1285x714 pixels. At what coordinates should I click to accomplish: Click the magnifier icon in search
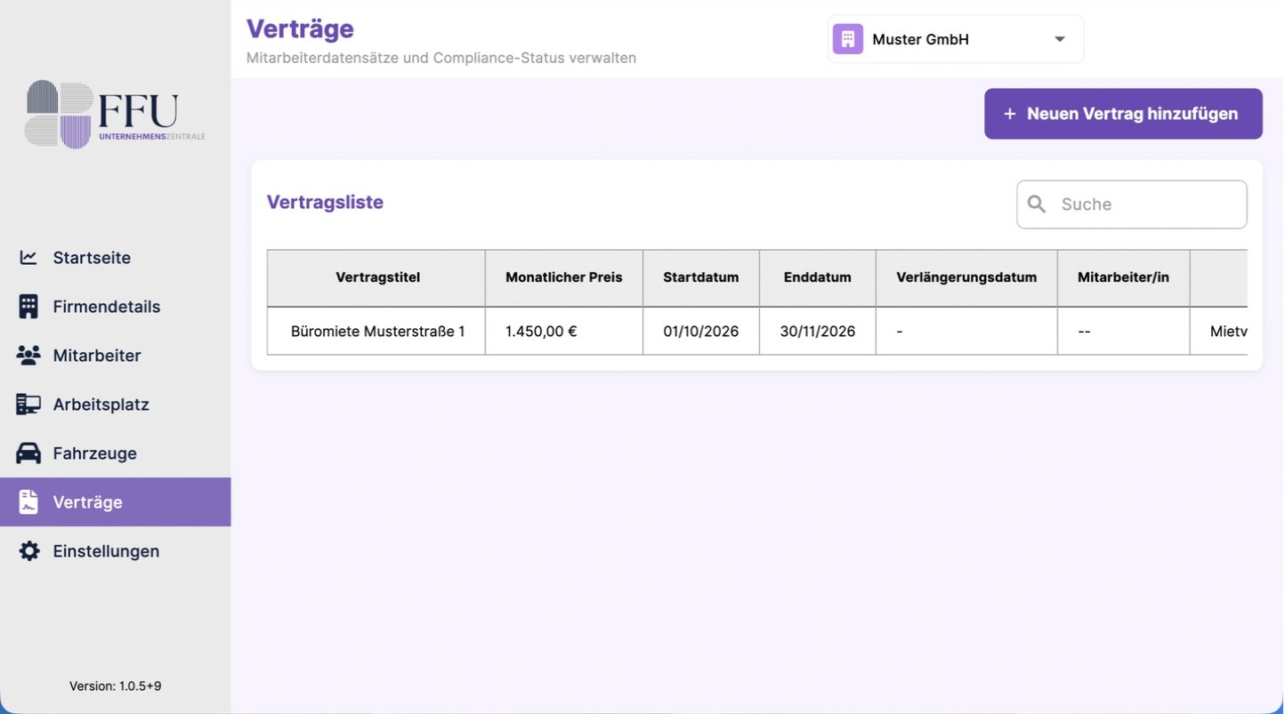(1037, 204)
